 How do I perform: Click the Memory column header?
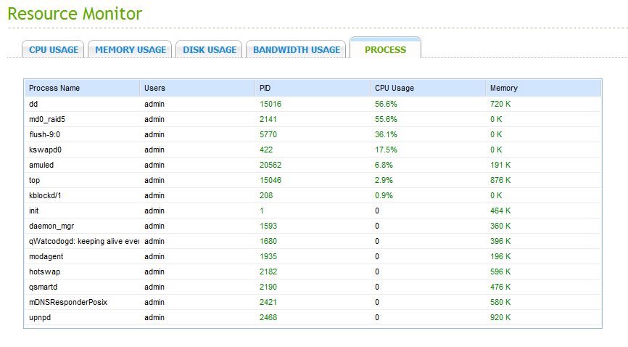pyautogui.click(x=503, y=88)
